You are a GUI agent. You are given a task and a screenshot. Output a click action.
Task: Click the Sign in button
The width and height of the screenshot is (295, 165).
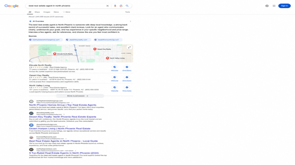[284, 6]
